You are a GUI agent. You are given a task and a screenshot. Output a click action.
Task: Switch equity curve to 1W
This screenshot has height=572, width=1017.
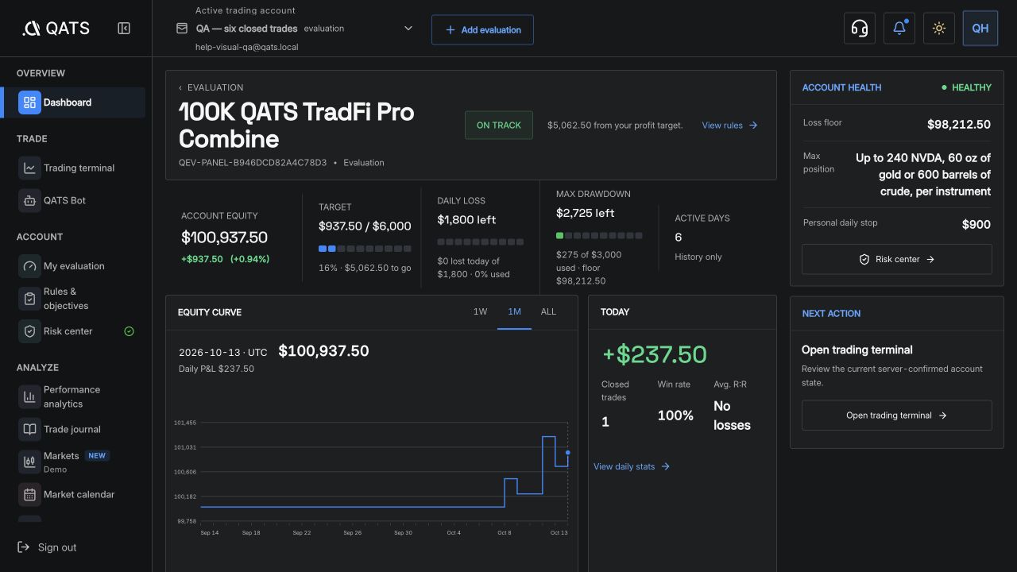click(480, 311)
